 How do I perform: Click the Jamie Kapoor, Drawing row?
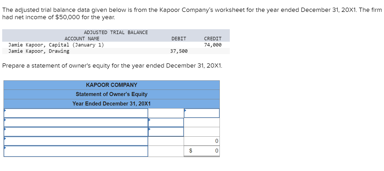tap(39, 51)
